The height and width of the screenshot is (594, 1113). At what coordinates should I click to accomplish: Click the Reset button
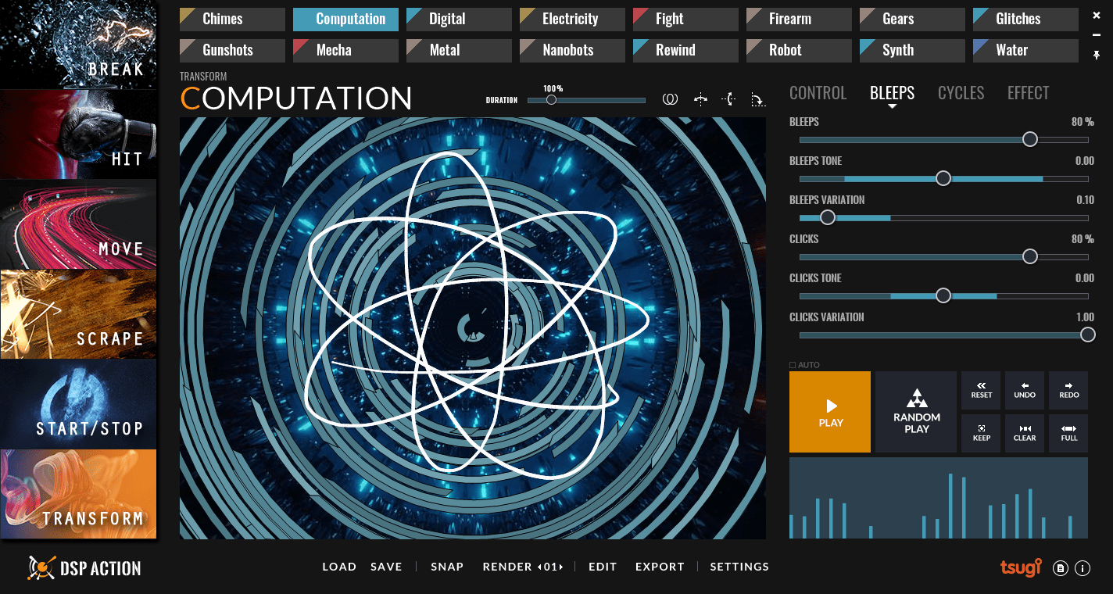[x=982, y=390]
